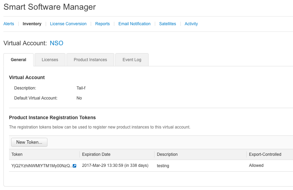This screenshot has width=293, height=190.
Task: Select the General tab
Action: [x=18, y=60]
